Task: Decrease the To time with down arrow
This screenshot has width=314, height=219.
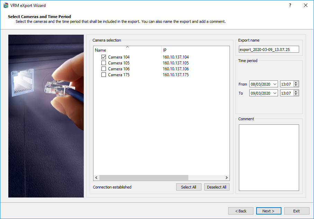Action: (296, 95)
